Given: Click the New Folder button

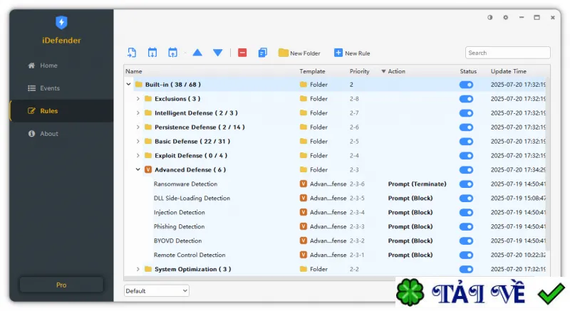Looking at the screenshot, I should (299, 53).
